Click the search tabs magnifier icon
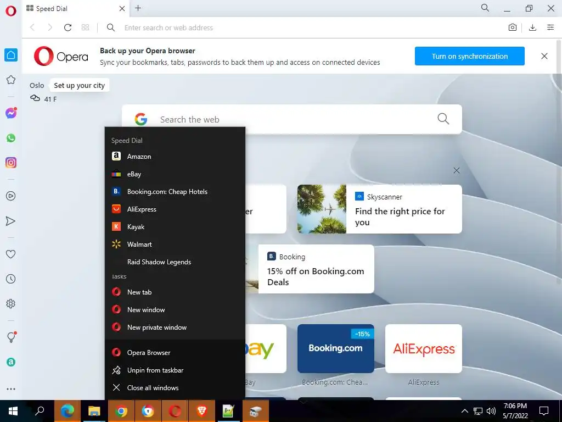Screen dimensions: 562x422 click(x=485, y=8)
